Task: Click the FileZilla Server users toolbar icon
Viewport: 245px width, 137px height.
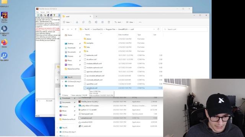Action: pos(48,15)
